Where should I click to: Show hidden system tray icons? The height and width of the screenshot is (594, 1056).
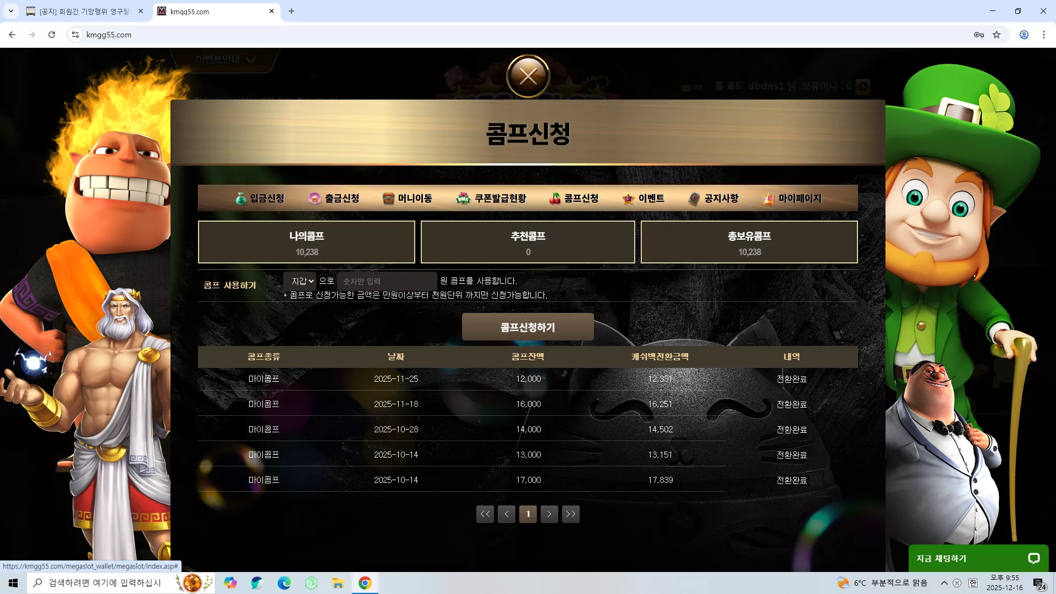pyautogui.click(x=944, y=583)
